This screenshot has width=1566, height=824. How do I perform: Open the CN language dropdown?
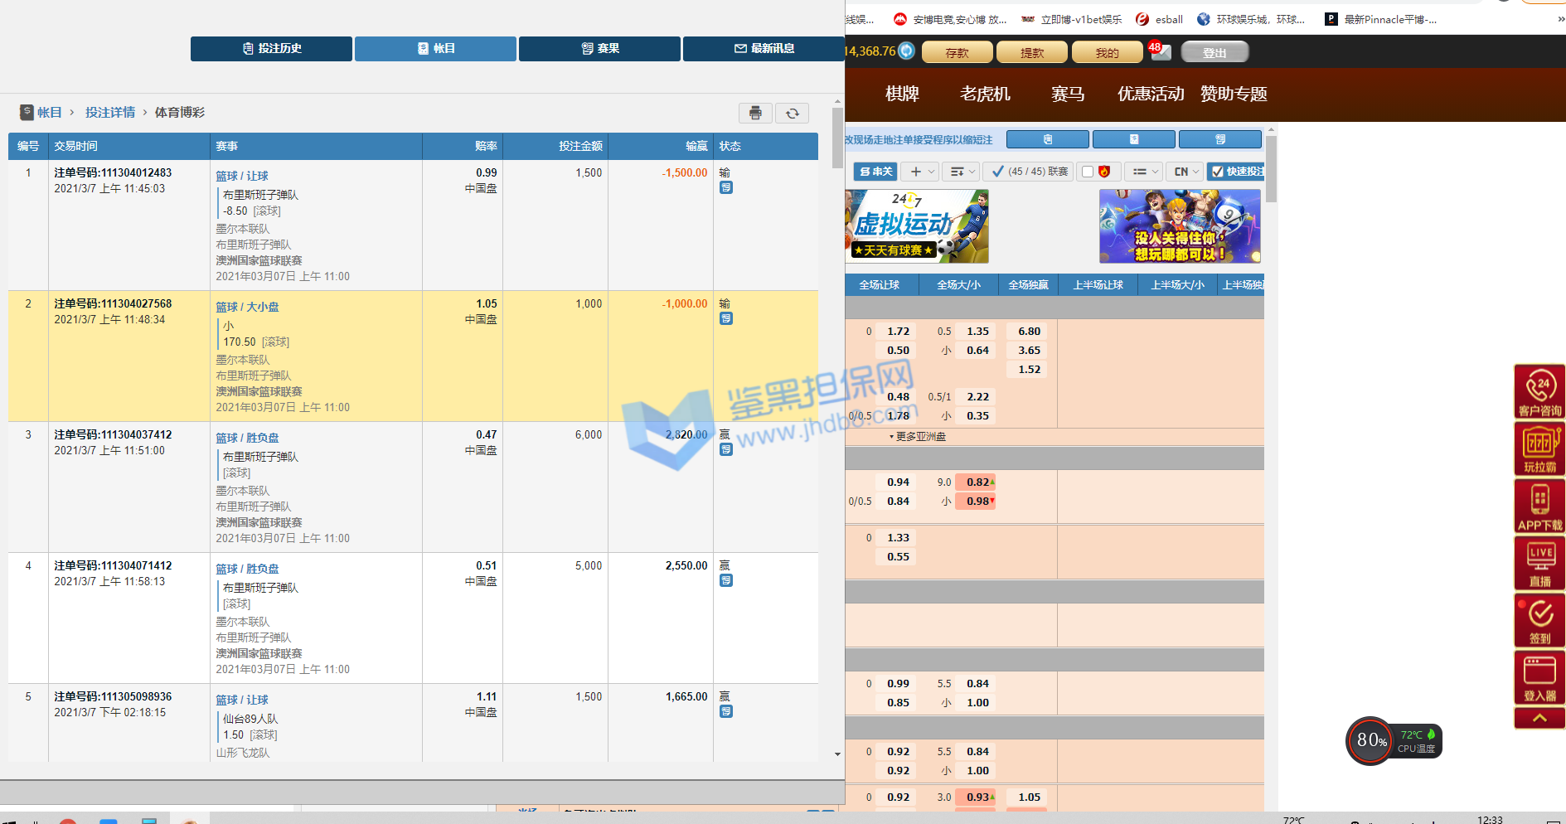point(1185,172)
